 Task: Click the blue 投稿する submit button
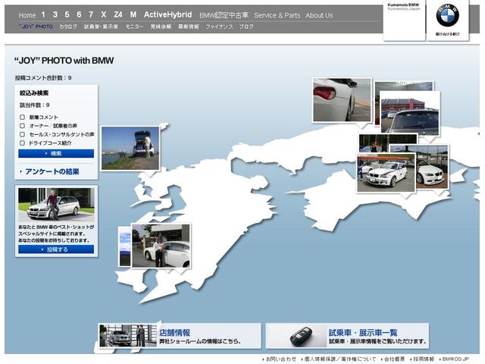coord(56,249)
